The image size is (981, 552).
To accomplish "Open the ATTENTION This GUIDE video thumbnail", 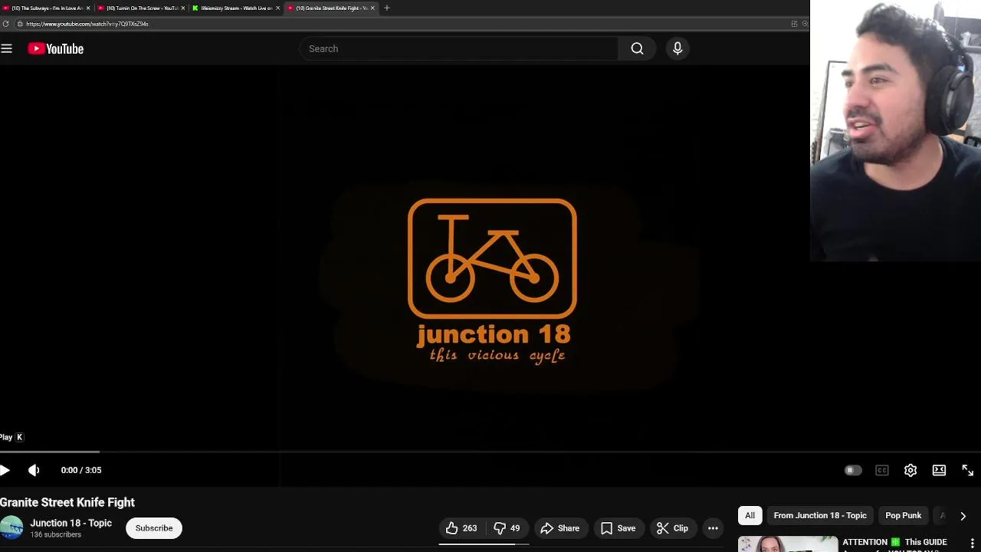I will [788, 544].
